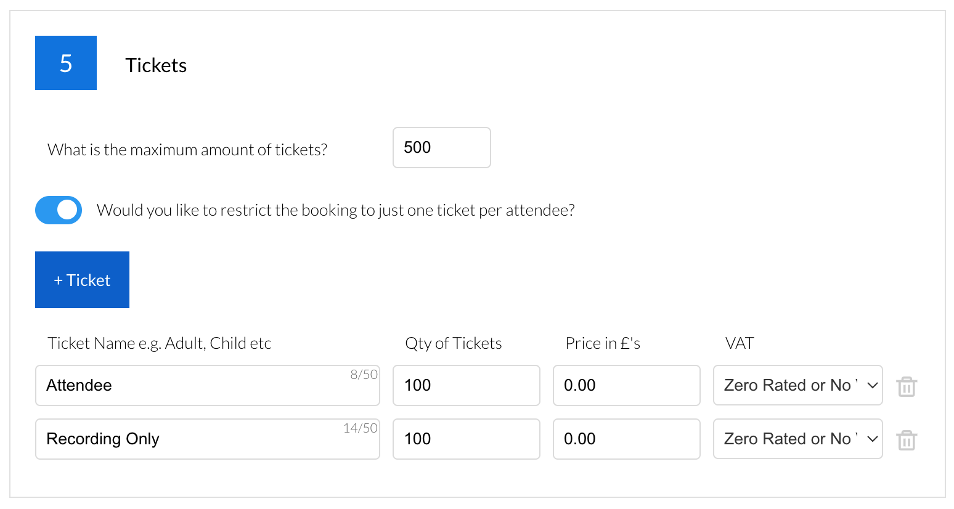Select Attendee quantity of tickets field
The height and width of the screenshot is (509, 954).
pos(466,386)
